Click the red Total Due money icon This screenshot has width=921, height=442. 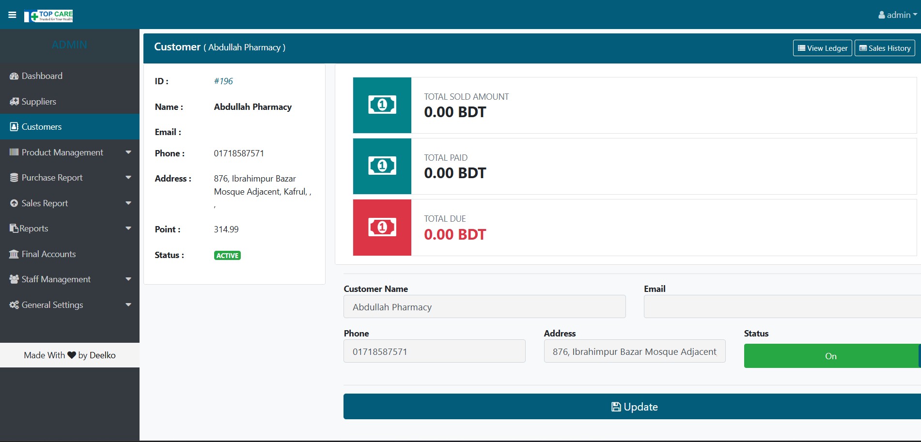pyautogui.click(x=382, y=227)
